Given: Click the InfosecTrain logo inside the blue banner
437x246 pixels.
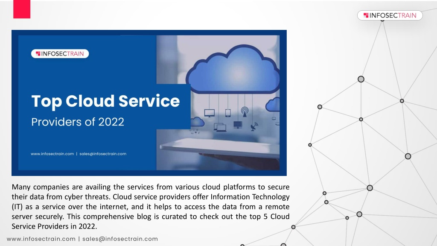Looking at the screenshot, I should point(60,53).
